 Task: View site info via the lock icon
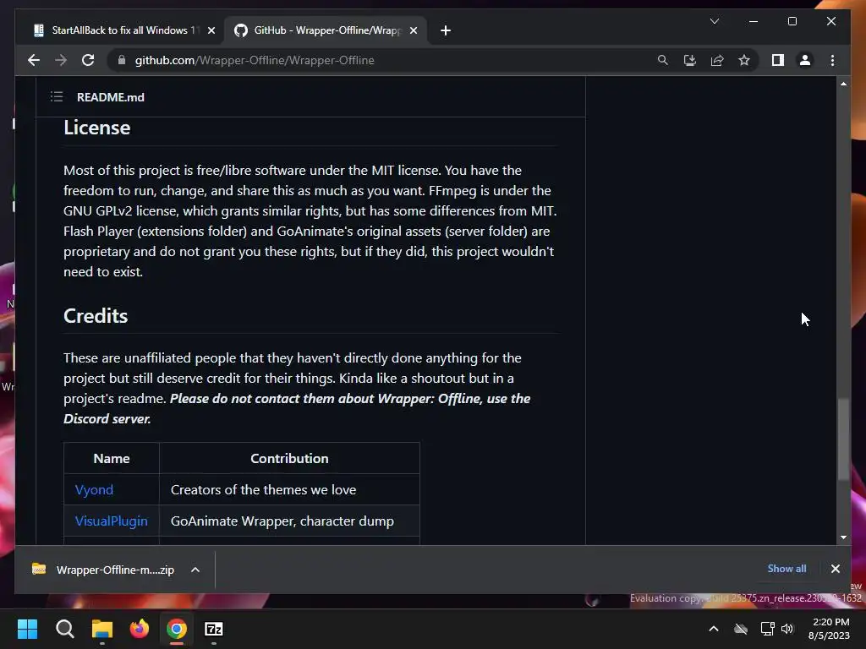[x=122, y=60]
